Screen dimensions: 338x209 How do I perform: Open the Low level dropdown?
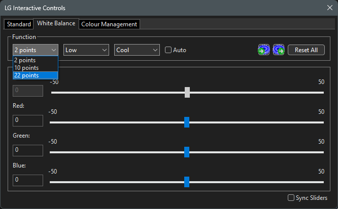tap(86, 50)
